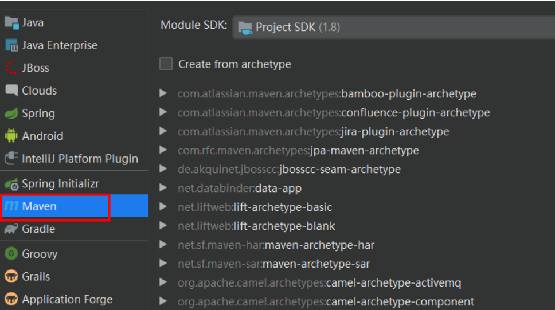Select the Clouds icon
Image resolution: width=555 pixels, height=310 pixels.
(x=11, y=91)
